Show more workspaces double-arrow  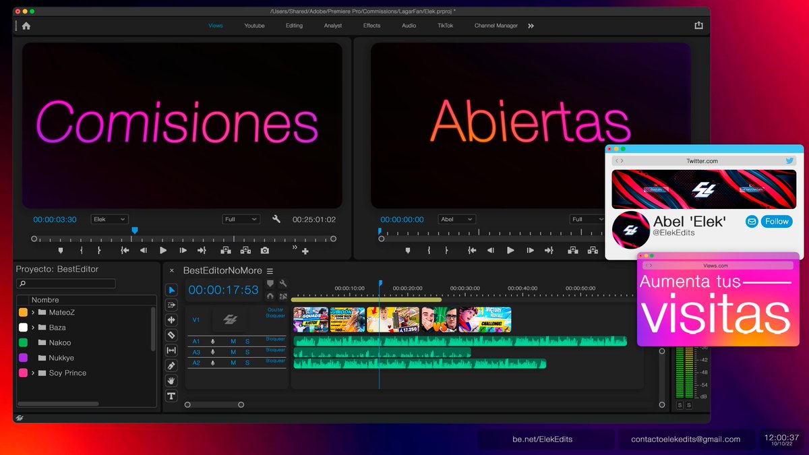531,26
